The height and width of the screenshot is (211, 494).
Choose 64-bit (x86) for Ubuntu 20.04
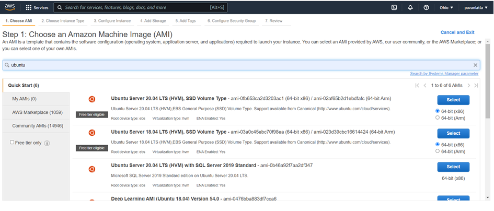pyautogui.click(x=438, y=111)
